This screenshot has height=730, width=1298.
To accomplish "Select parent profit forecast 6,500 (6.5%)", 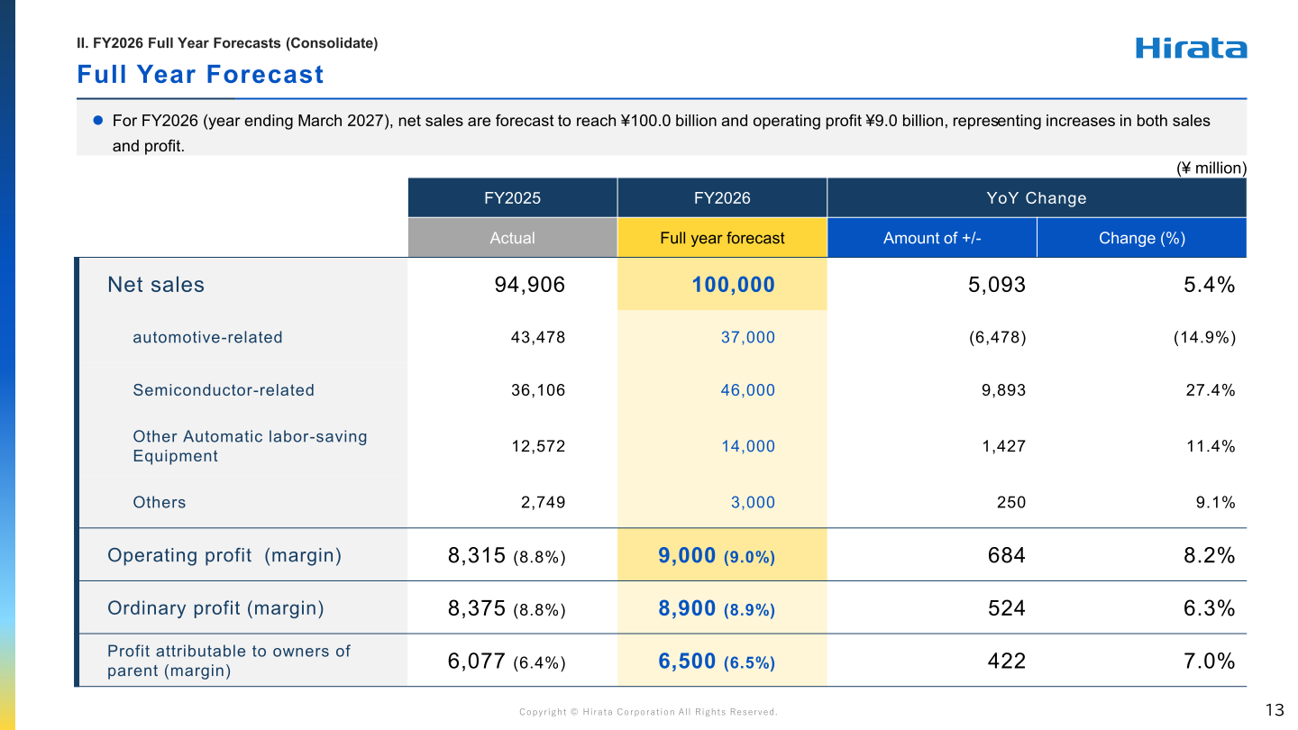I will pos(717,662).
